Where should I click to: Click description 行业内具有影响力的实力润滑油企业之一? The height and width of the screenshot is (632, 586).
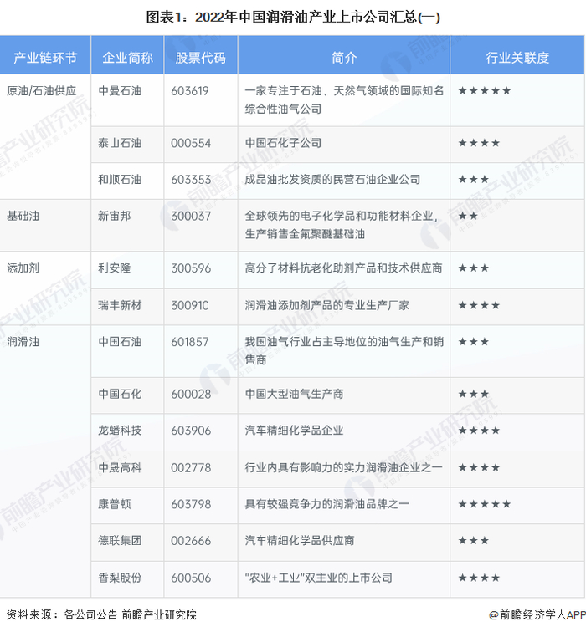(343, 467)
